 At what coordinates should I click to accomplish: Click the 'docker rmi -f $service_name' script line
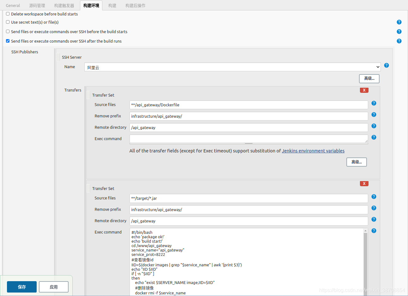click(x=160, y=293)
